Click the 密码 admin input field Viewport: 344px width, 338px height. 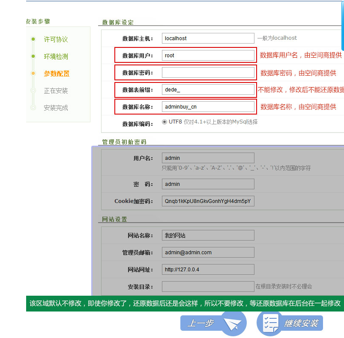(208, 184)
